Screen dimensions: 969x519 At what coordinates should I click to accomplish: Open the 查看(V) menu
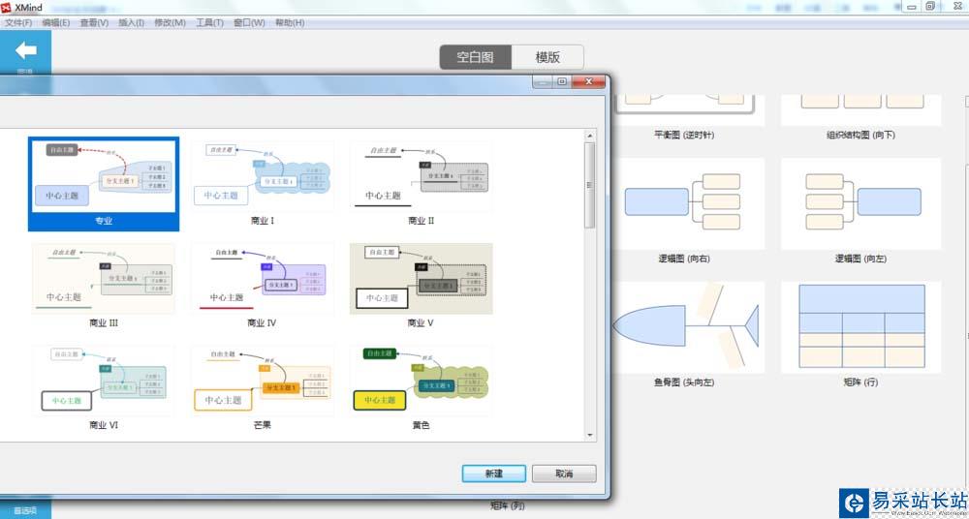click(94, 23)
